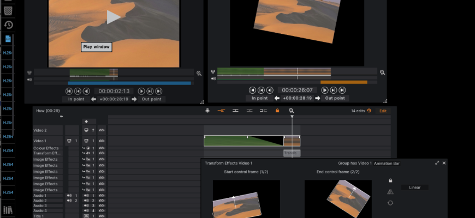Viewport: 475px width, 218px height.
Task: Mark In point in source viewer
Action: coord(76,99)
